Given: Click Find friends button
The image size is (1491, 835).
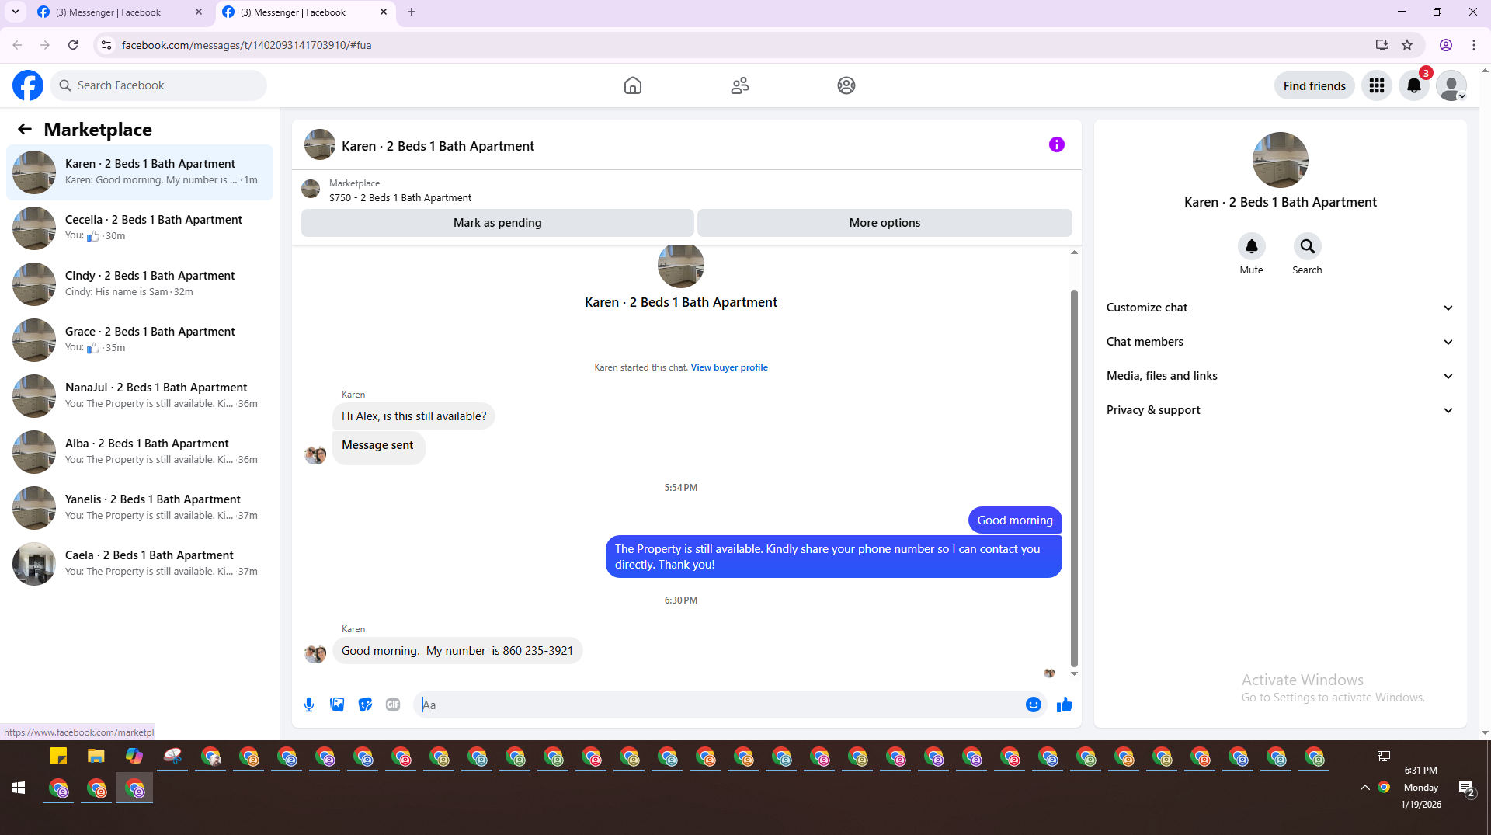Looking at the screenshot, I should point(1314,85).
